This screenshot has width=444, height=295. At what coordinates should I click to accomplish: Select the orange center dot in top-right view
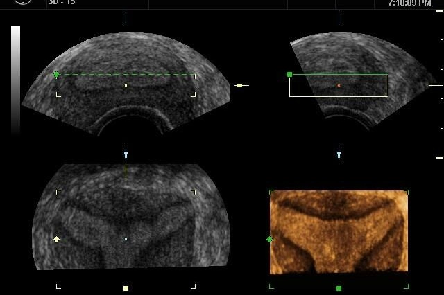(339, 85)
